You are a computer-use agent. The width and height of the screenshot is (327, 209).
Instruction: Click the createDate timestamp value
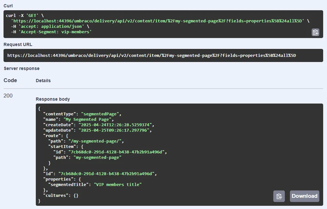tap(116, 125)
